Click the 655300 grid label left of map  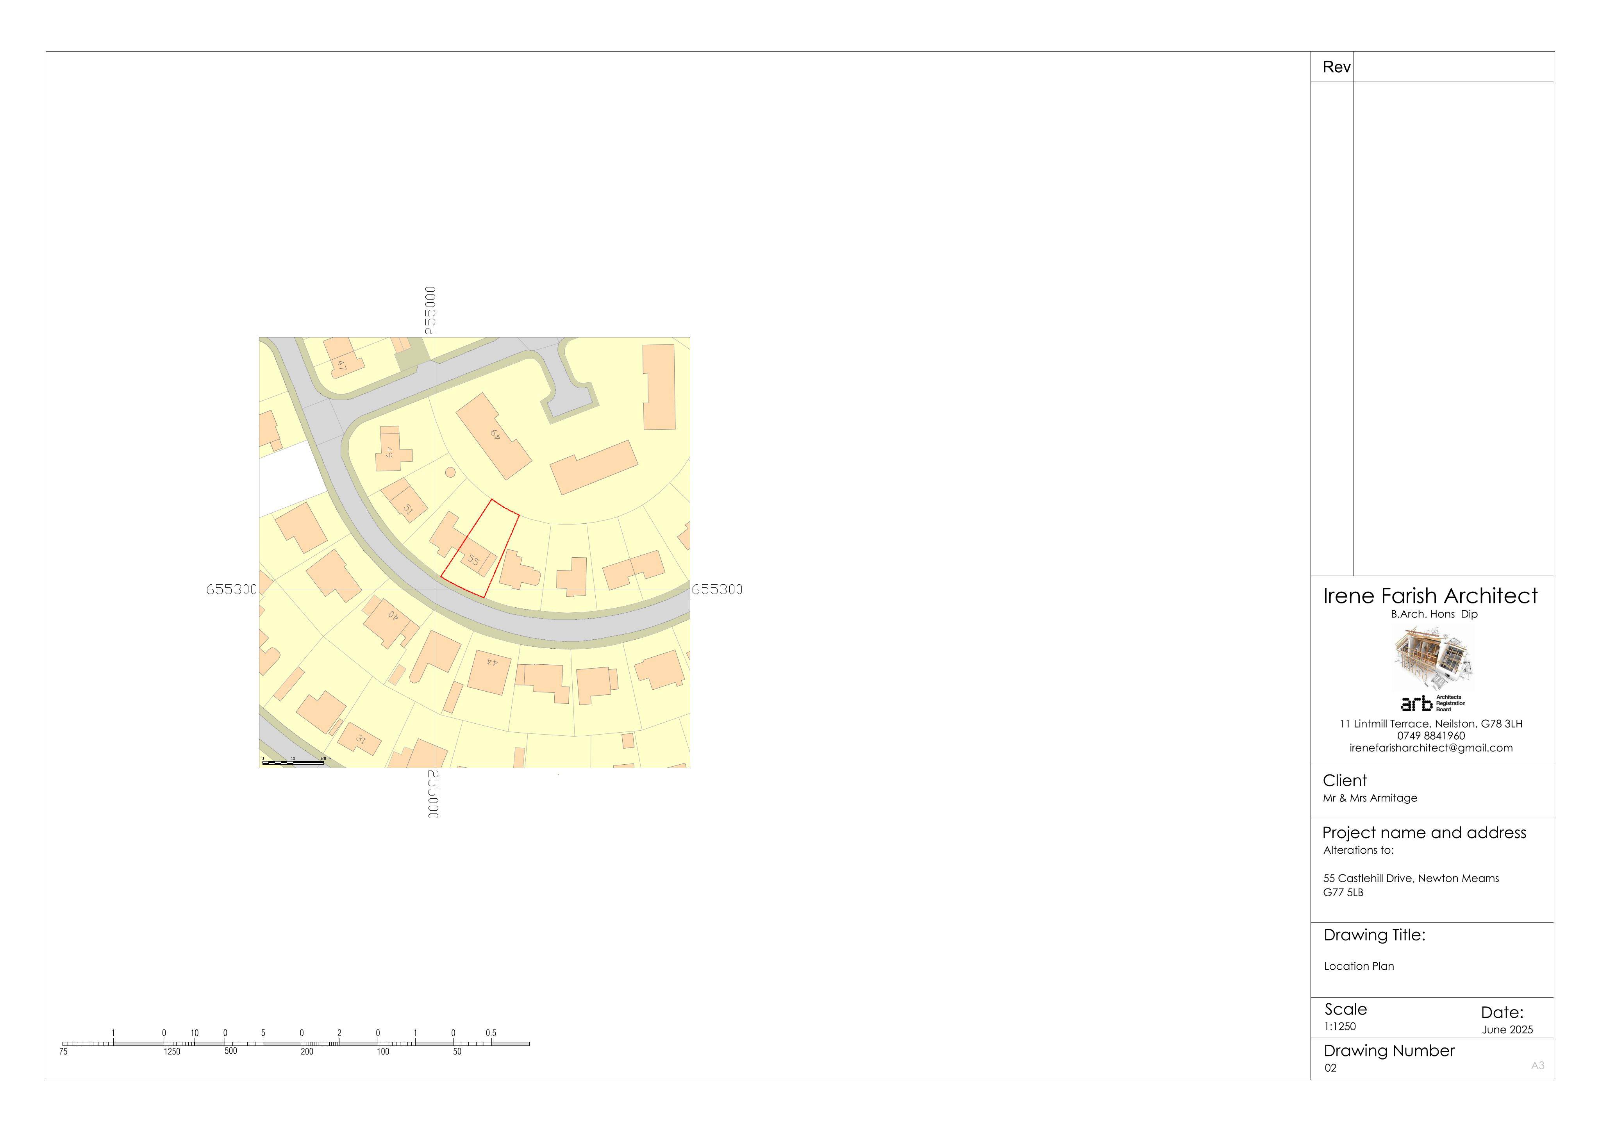point(231,590)
